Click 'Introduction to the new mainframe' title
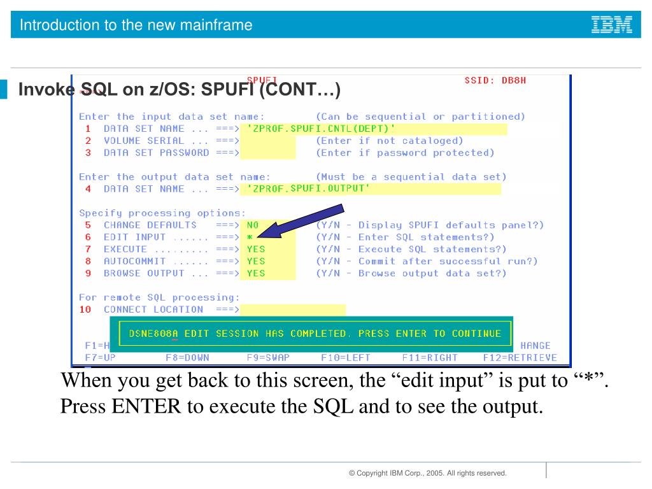Image resolution: width=652 pixels, height=489 pixels. point(136,25)
